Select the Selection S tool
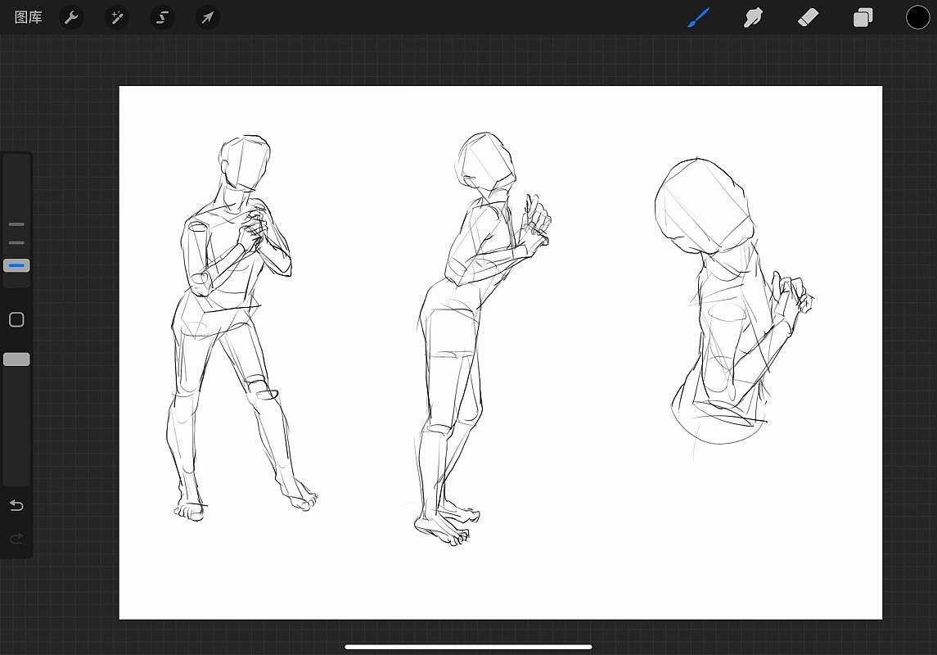The height and width of the screenshot is (655, 937). [162, 17]
